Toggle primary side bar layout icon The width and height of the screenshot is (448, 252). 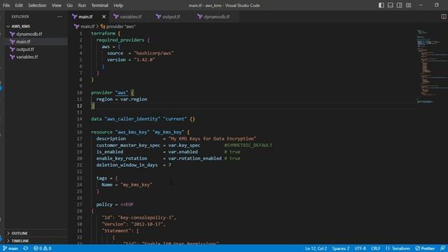[381, 5]
